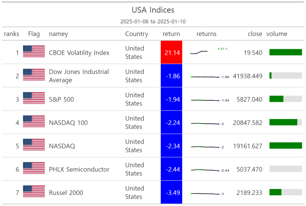Click the -2.44 return cell
306x206 pixels.
click(x=171, y=169)
